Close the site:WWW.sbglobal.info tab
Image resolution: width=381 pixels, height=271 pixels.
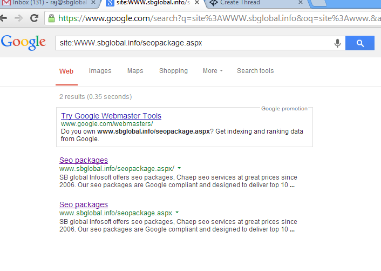197,3
